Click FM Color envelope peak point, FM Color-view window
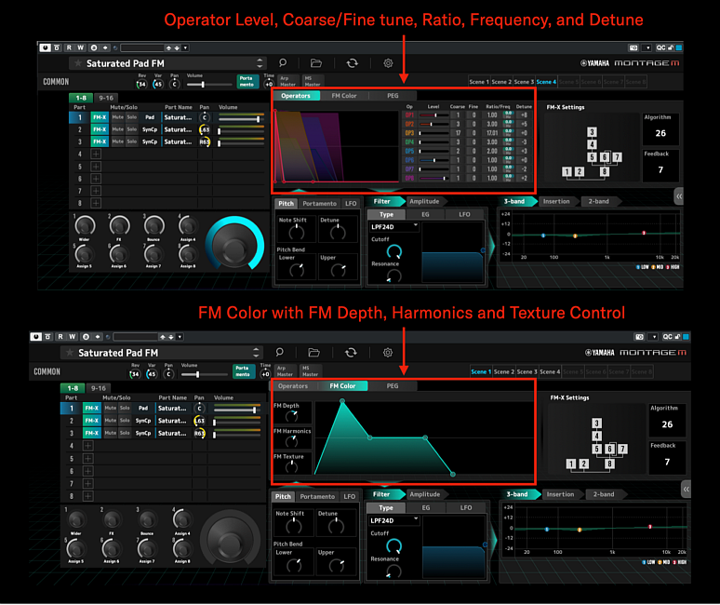This screenshot has width=720, height=605. [x=342, y=401]
